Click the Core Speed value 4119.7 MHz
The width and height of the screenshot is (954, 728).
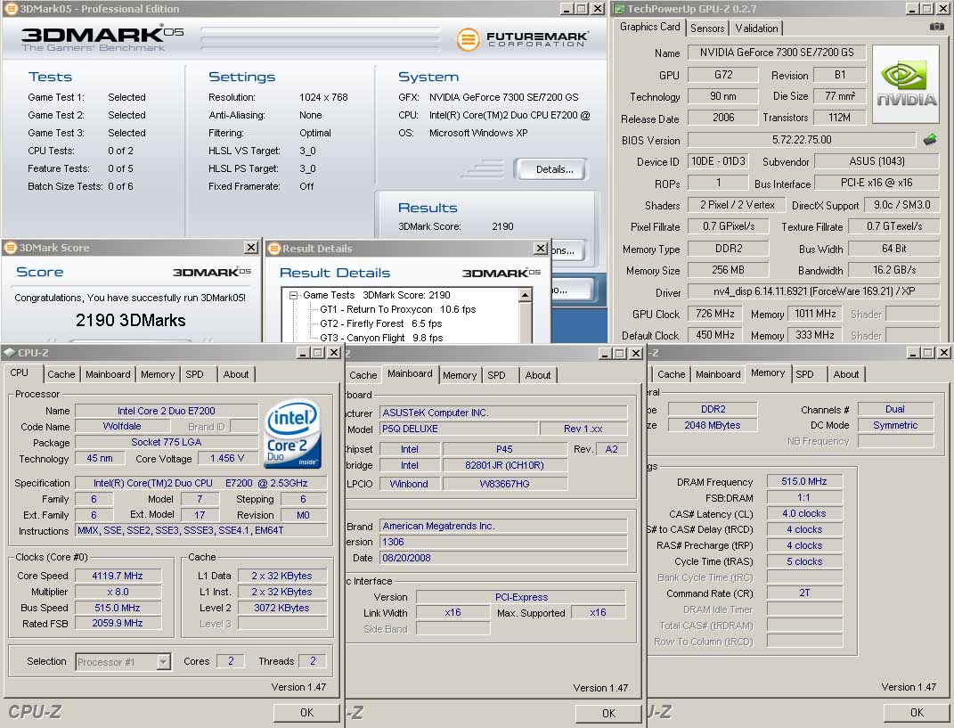(x=118, y=576)
